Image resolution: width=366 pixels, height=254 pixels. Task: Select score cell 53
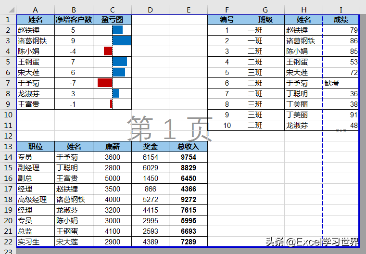coord(341,62)
